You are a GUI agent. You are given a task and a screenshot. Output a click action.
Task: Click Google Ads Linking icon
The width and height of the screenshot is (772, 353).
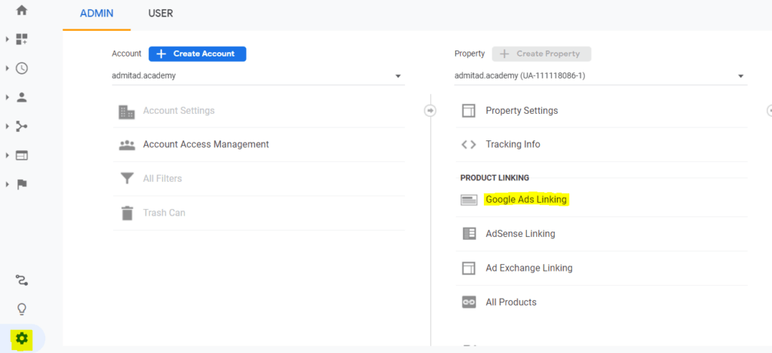pyautogui.click(x=469, y=200)
